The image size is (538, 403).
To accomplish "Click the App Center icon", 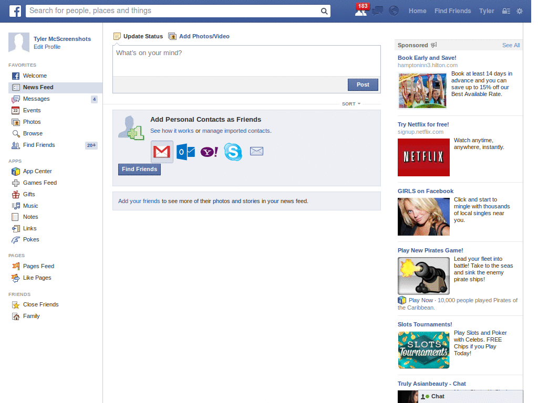I will [x=16, y=172].
